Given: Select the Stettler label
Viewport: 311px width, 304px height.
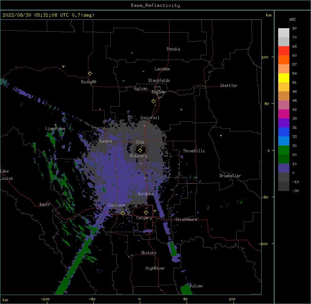Looking at the screenshot, I should [x=229, y=86].
